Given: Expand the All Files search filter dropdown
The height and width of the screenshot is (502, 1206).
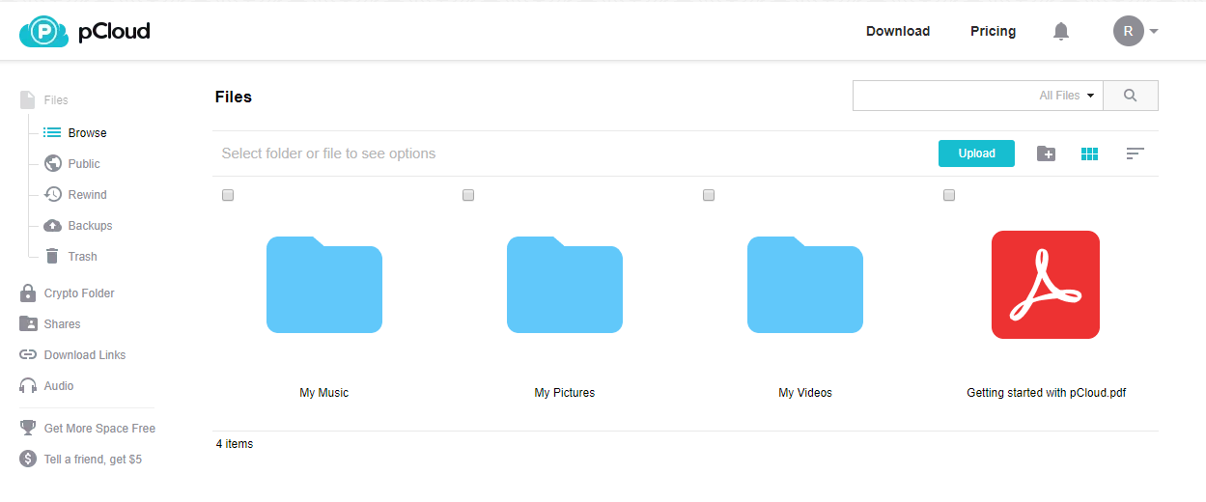Looking at the screenshot, I should pos(1067,96).
